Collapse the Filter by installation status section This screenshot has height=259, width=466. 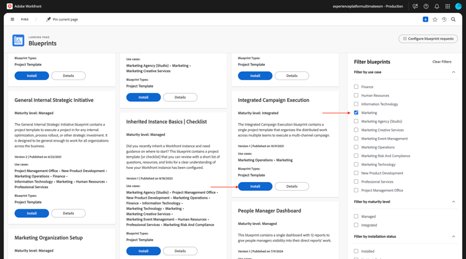(x=454, y=237)
